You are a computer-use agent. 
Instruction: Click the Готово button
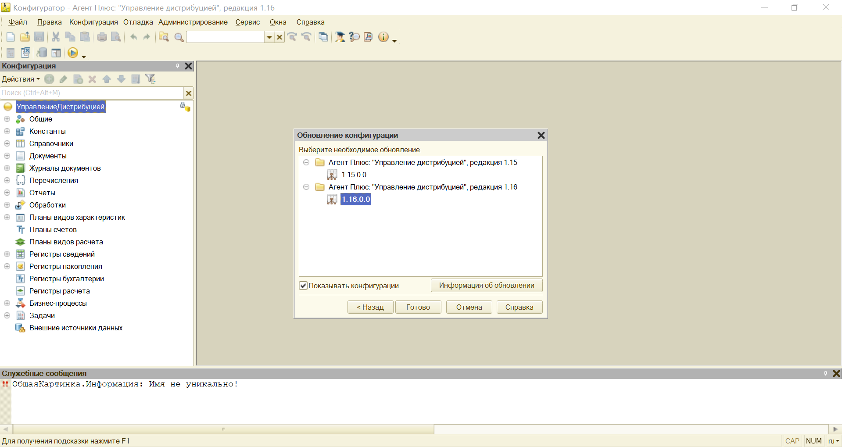418,307
